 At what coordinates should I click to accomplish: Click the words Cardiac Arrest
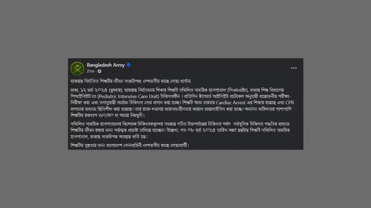[231, 102]
